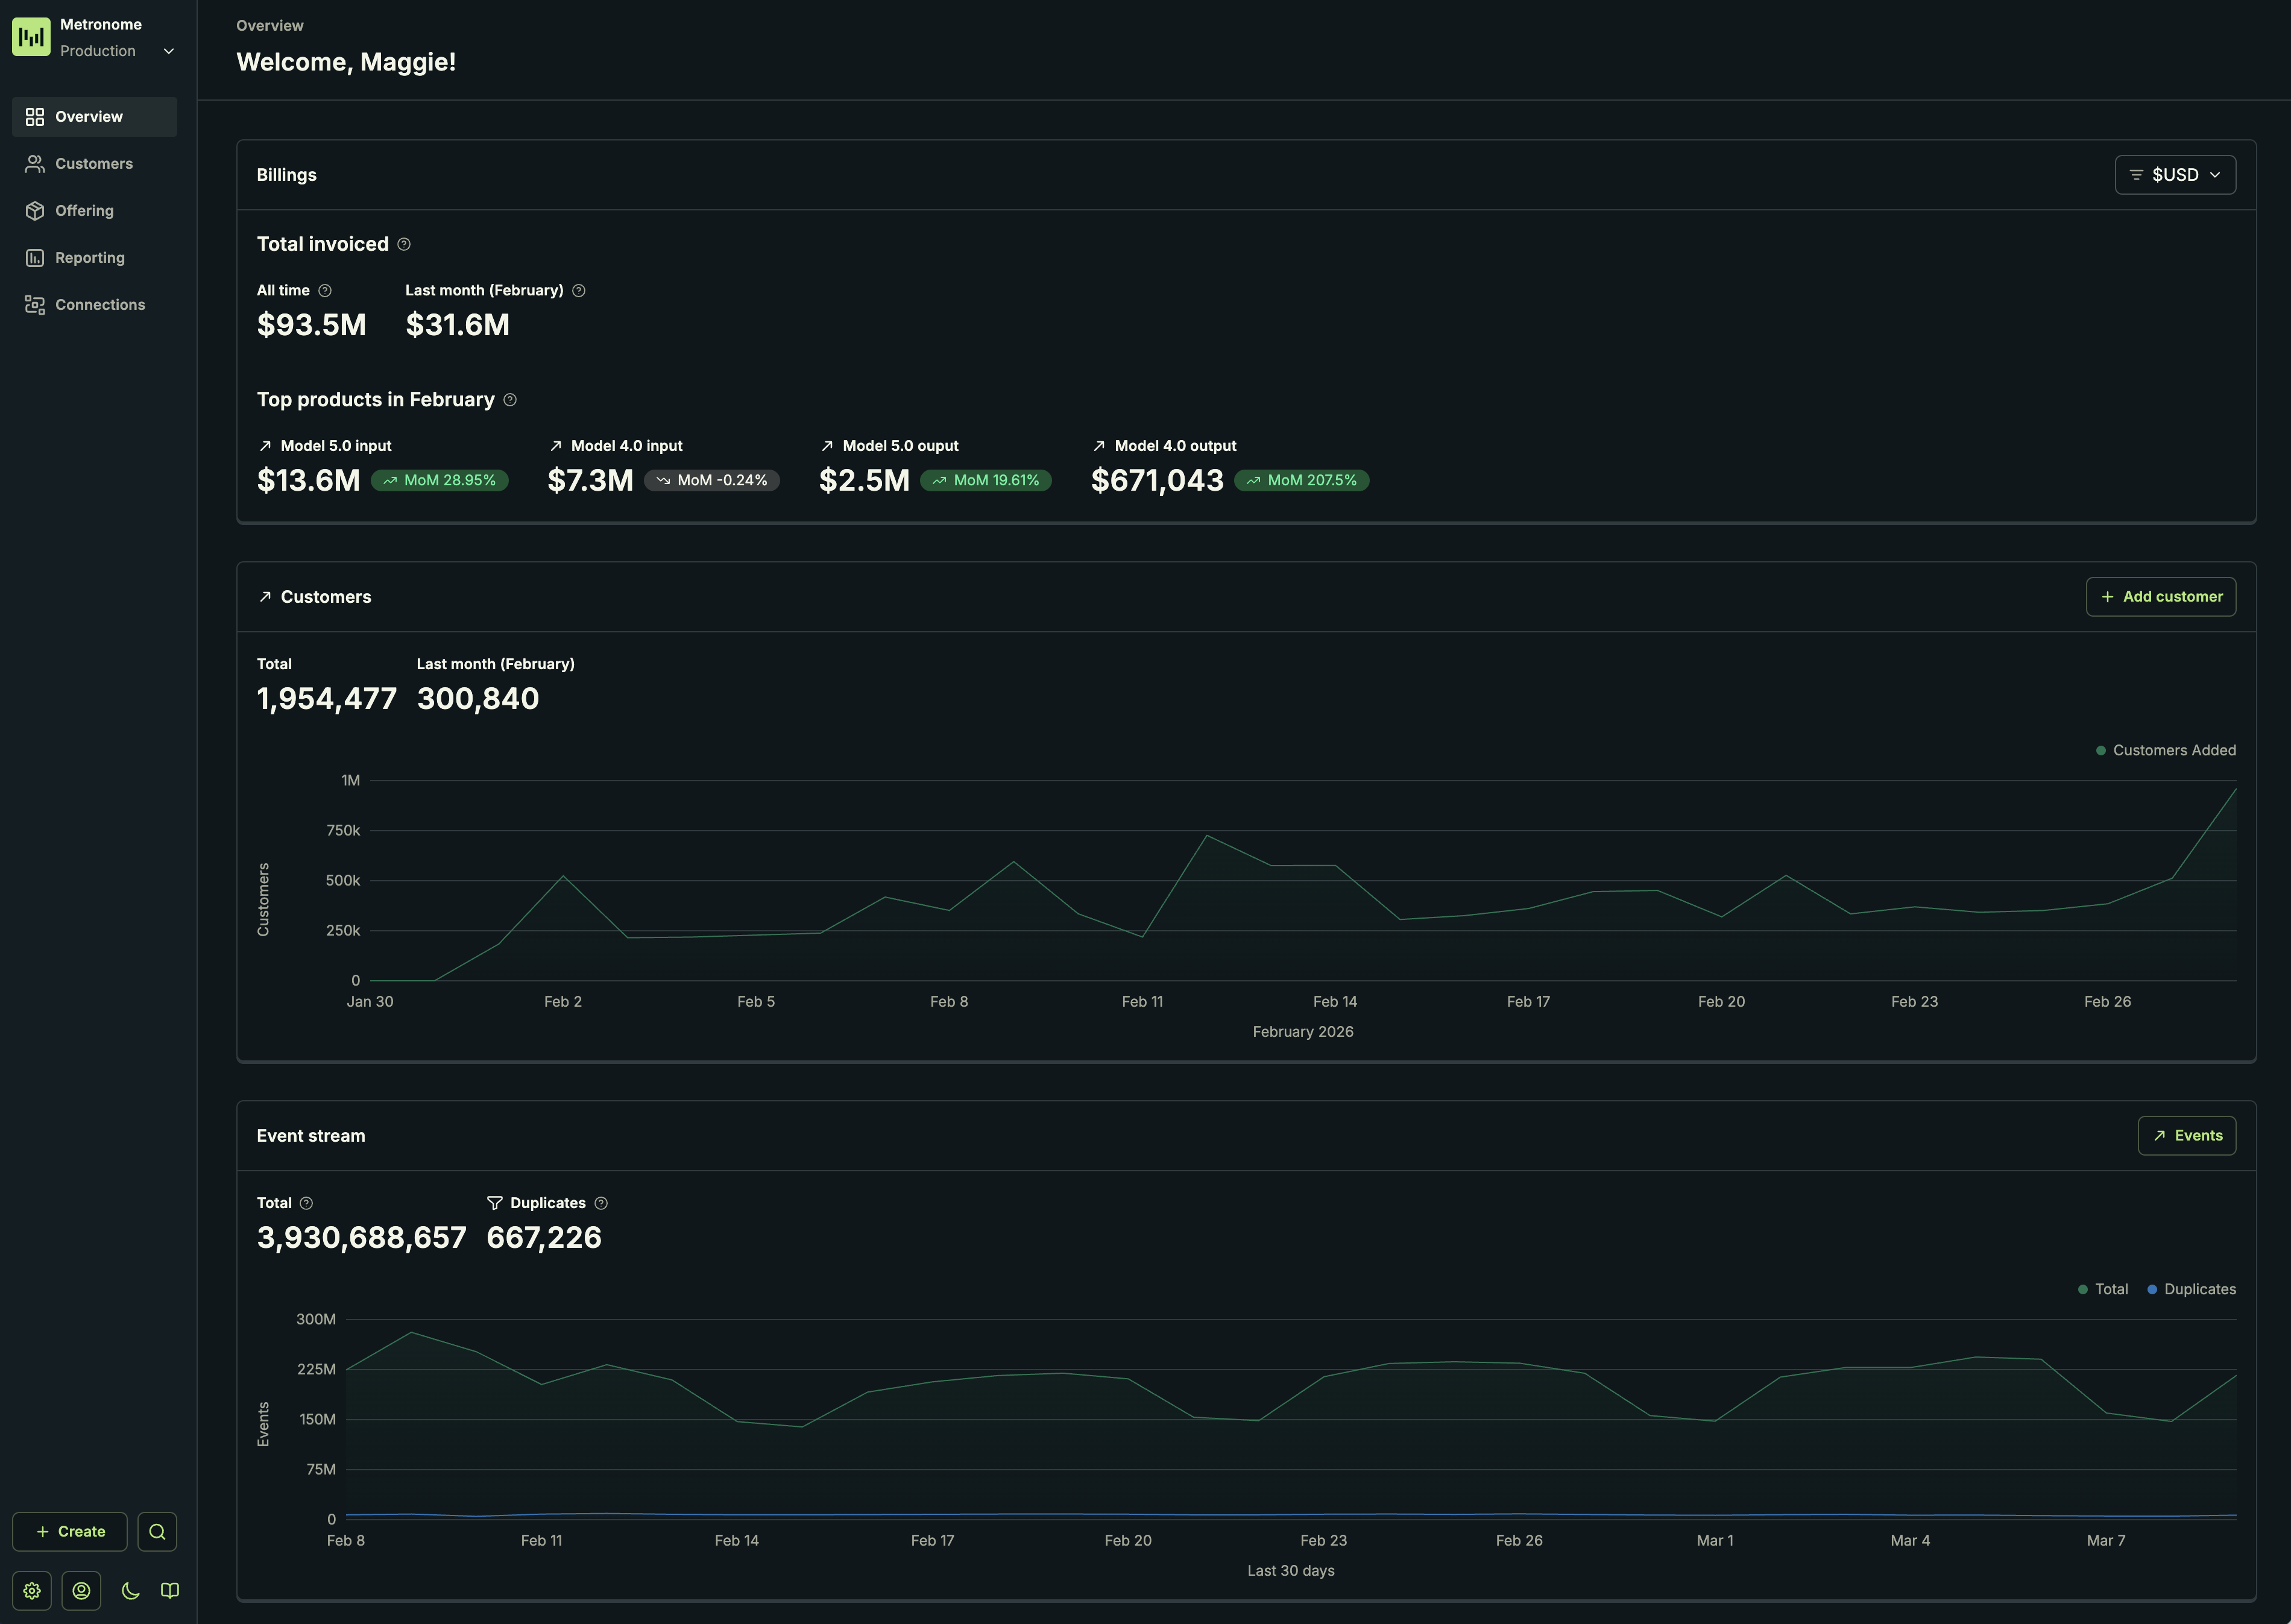Click the Duplicates info icon

coord(601,1204)
